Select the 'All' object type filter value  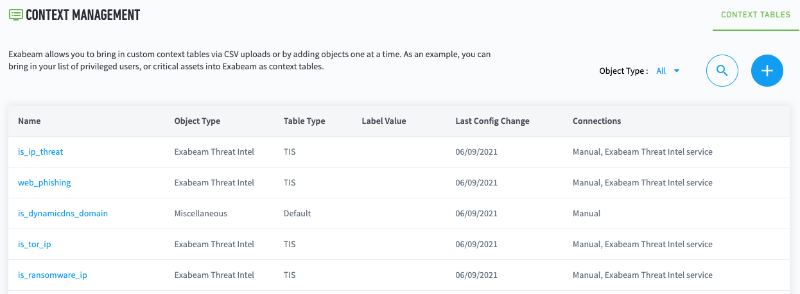[661, 71]
